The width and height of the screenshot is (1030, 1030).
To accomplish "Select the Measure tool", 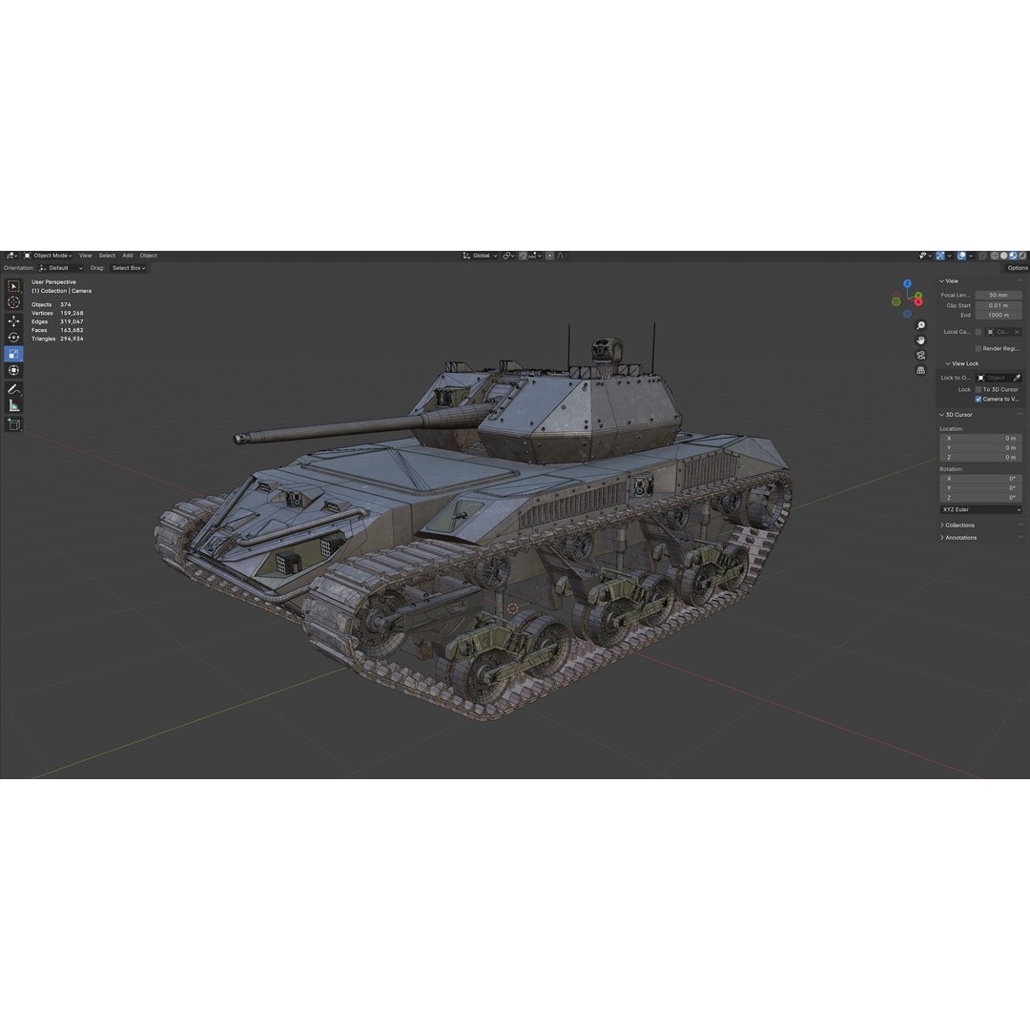I will 13,404.
